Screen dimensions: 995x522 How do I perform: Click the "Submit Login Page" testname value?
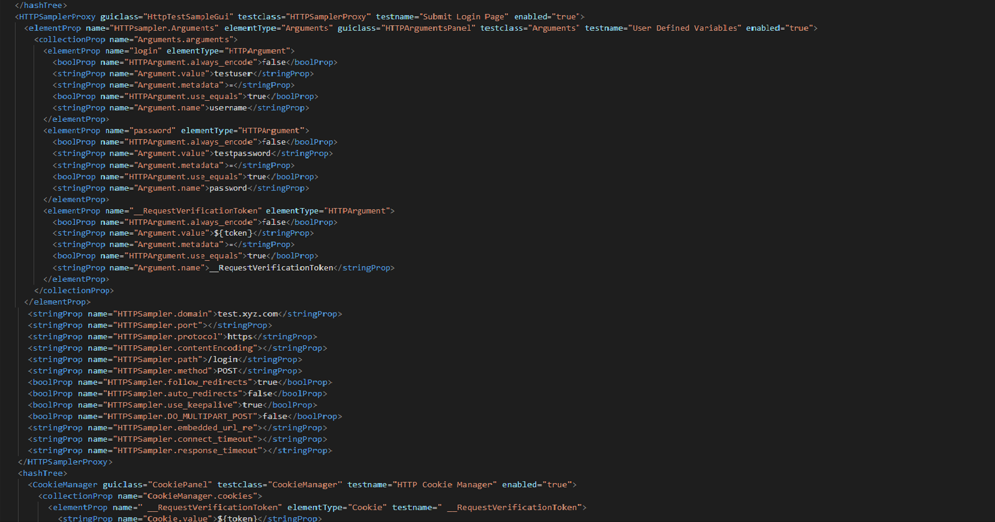coord(464,17)
